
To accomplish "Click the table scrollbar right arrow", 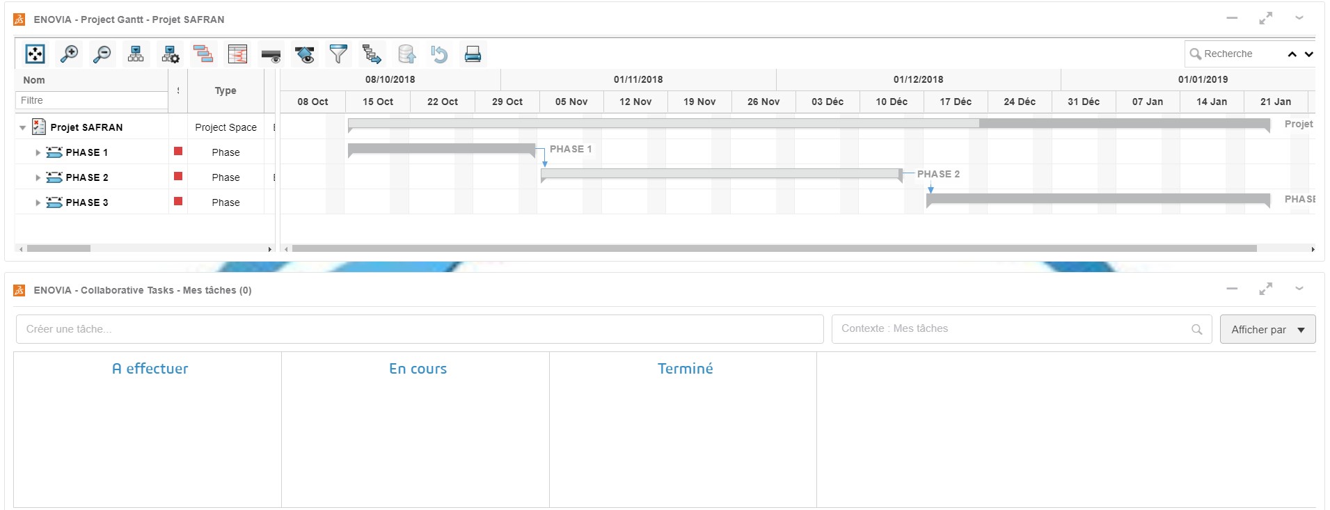I will (x=270, y=248).
